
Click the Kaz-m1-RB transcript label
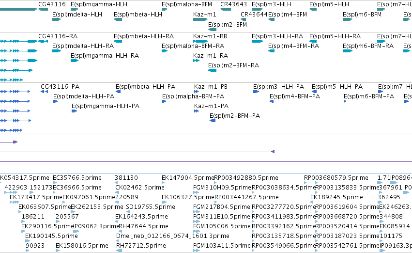click(210, 36)
